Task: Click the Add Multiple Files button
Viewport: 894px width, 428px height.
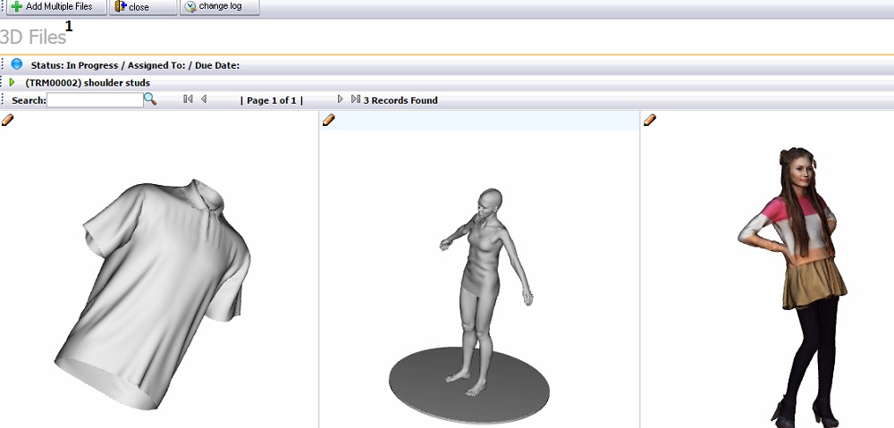Action: [56, 7]
